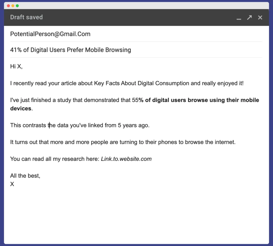
Task: Click the subject text 41% of Digital Users
Action: tap(71, 50)
